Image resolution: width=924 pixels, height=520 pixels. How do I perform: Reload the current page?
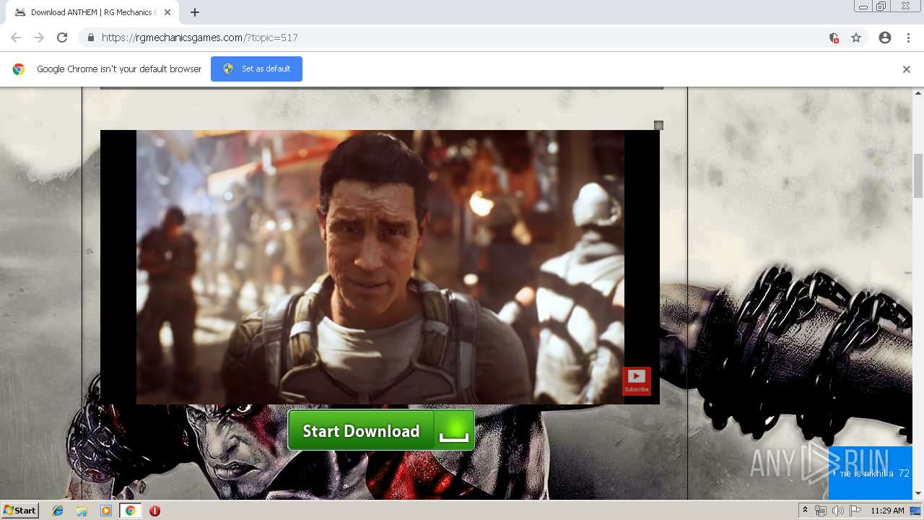[62, 38]
